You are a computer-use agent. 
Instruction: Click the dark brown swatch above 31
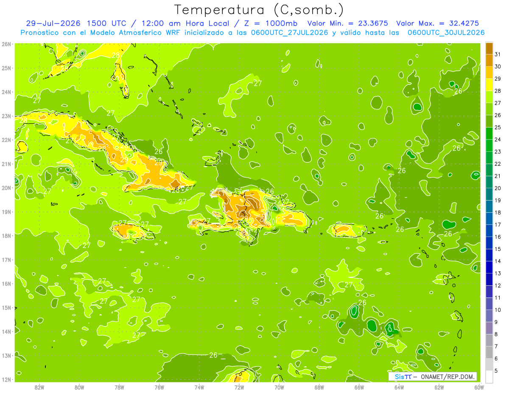click(x=489, y=48)
